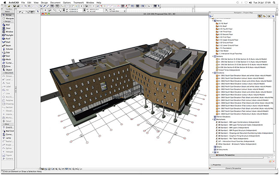Collapse the Stories tree node

pyautogui.click(x=213, y=20)
